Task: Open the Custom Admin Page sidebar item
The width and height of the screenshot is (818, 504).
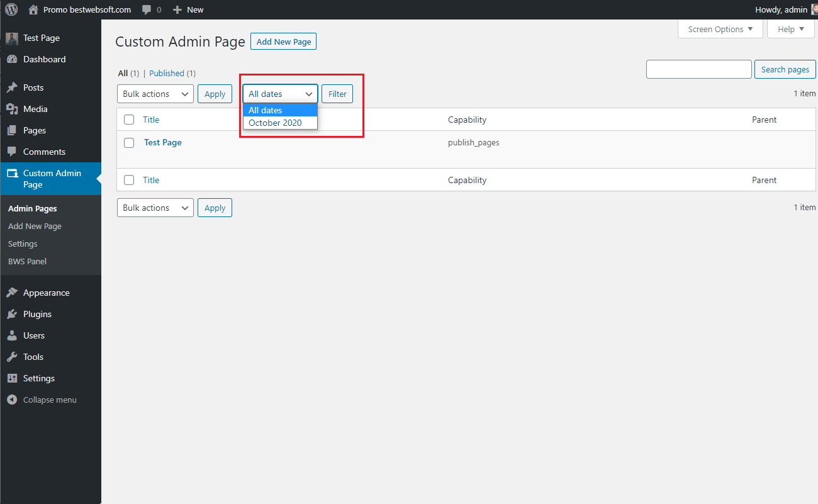Action: click(50, 179)
